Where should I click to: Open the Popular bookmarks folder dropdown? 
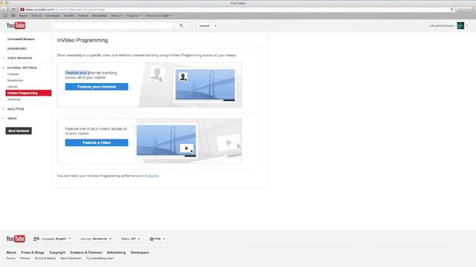click(x=134, y=16)
